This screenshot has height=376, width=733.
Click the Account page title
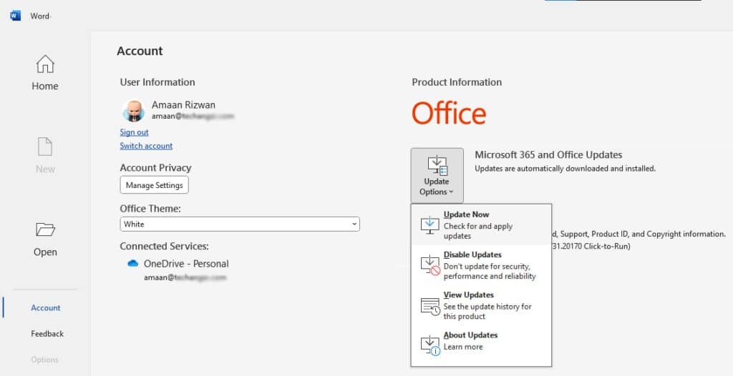(x=140, y=51)
